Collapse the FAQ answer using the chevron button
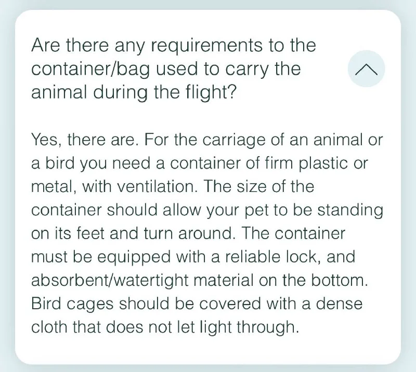 pos(366,68)
